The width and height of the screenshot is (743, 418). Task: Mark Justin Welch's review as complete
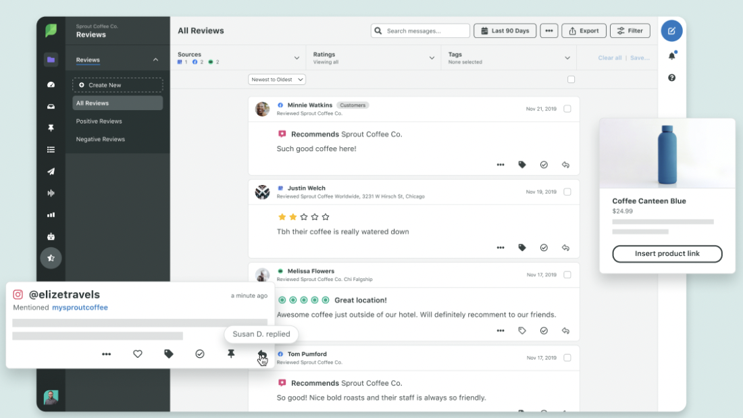point(544,248)
